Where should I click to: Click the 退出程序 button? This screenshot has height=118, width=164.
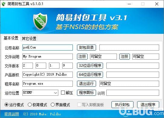click(148, 104)
